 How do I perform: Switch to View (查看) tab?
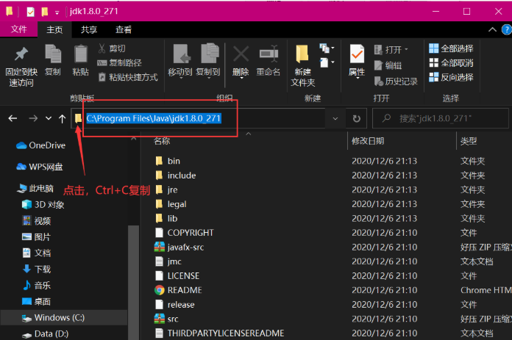(x=124, y=30)
